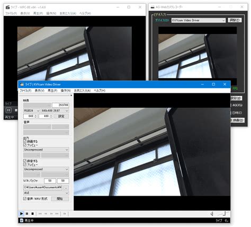Open お気に入り(A) menu in the back MPC-BE window
Screen dimensions: 251x227
pyautogui.click(x=68, y=13)
